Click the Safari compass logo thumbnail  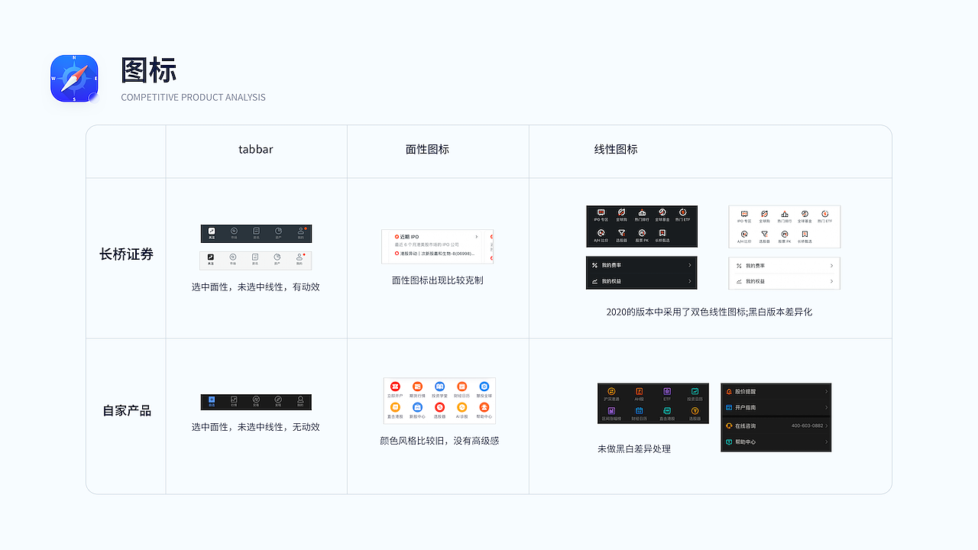point(73,79)
